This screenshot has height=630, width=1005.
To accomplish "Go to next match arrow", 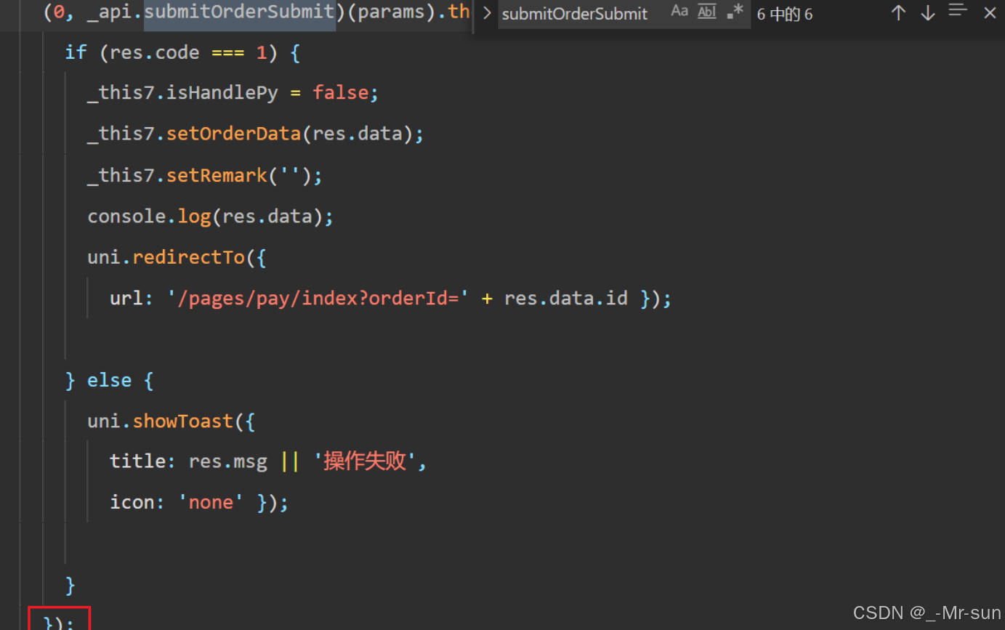I will [x=928, y=13].
